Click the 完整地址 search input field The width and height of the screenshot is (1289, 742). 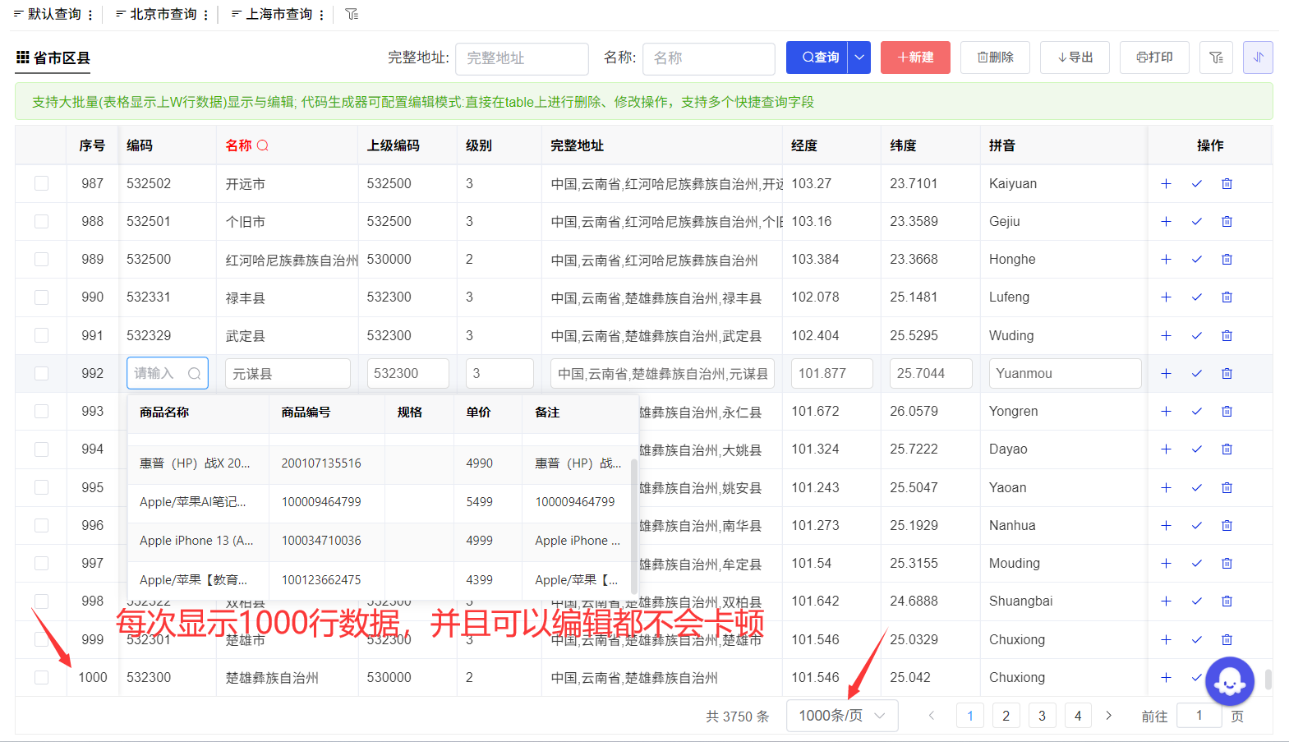(522, 58)
